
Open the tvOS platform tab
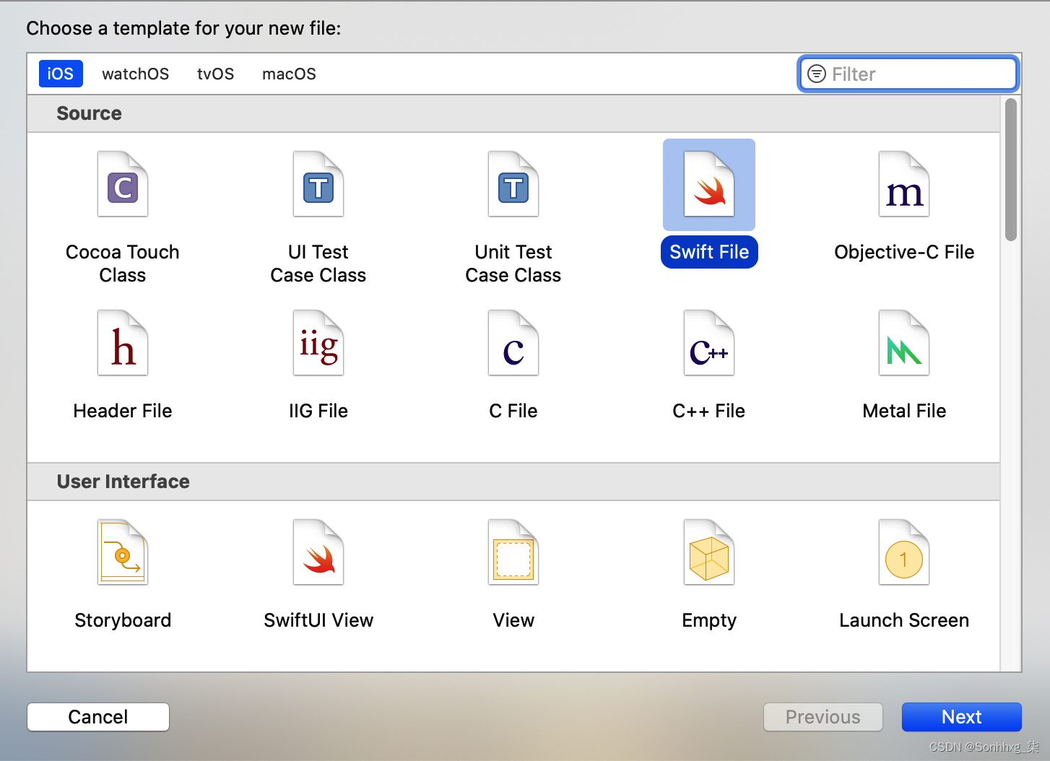pos(216,74)
